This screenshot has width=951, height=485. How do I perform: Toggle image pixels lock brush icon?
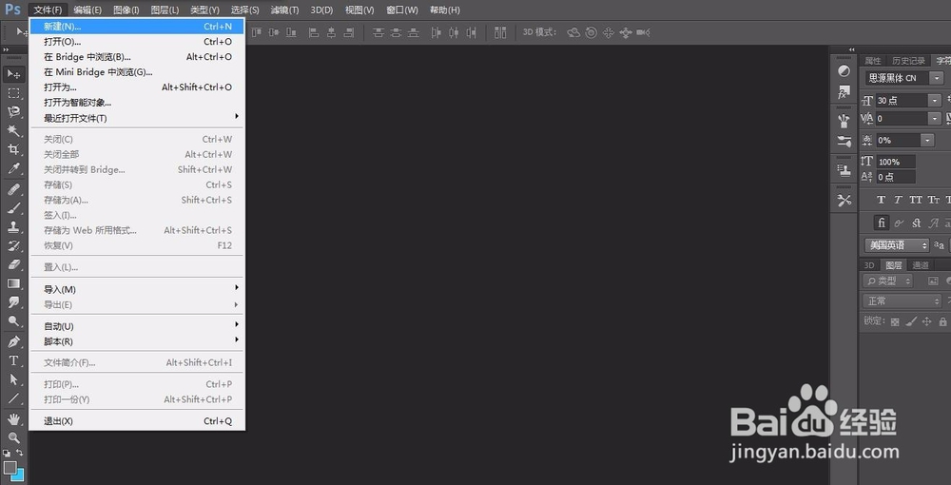pyautogui.click(x=910, y=322)
